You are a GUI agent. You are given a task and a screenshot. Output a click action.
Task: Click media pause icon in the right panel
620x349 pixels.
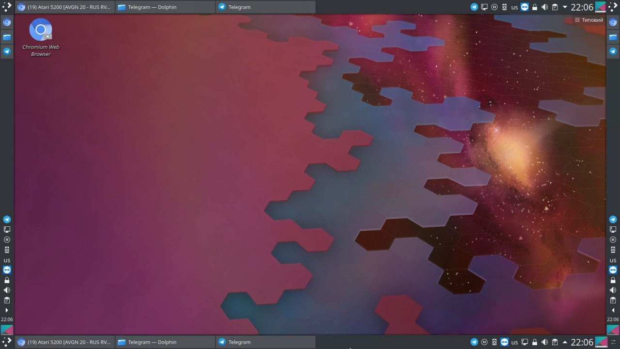613,240
